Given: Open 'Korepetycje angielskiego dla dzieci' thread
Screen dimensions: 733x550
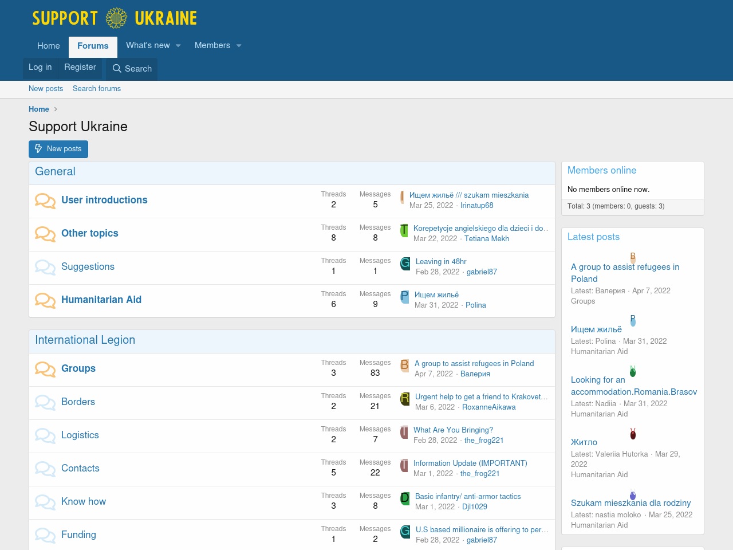Looking at the screenshot, I should pos(481,229).
